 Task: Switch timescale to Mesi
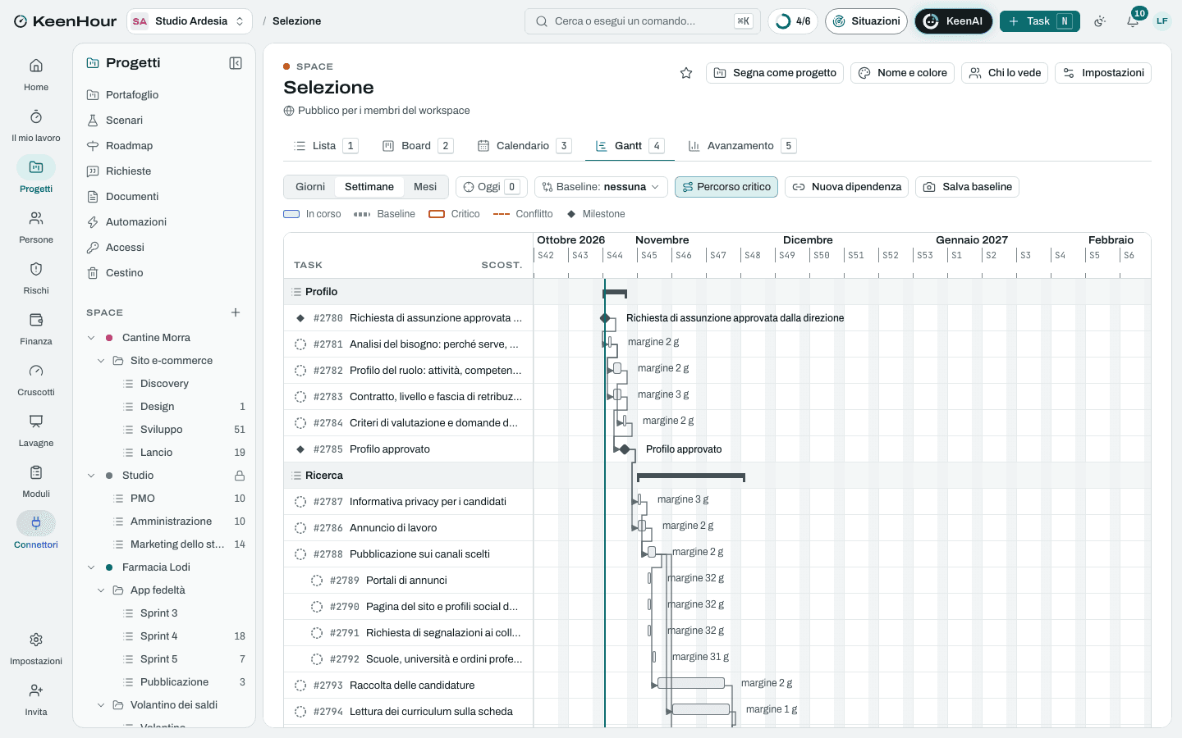(425, 187)
